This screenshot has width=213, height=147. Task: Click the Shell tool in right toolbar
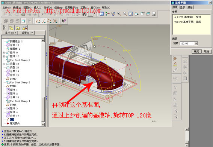coord(175,93)
